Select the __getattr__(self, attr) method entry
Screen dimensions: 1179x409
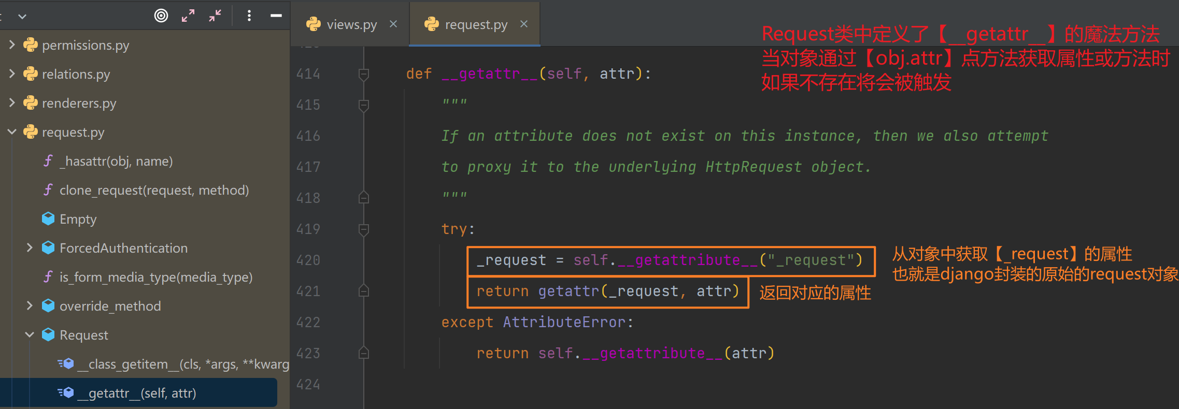pyautogui.click(x=137, y=393)
